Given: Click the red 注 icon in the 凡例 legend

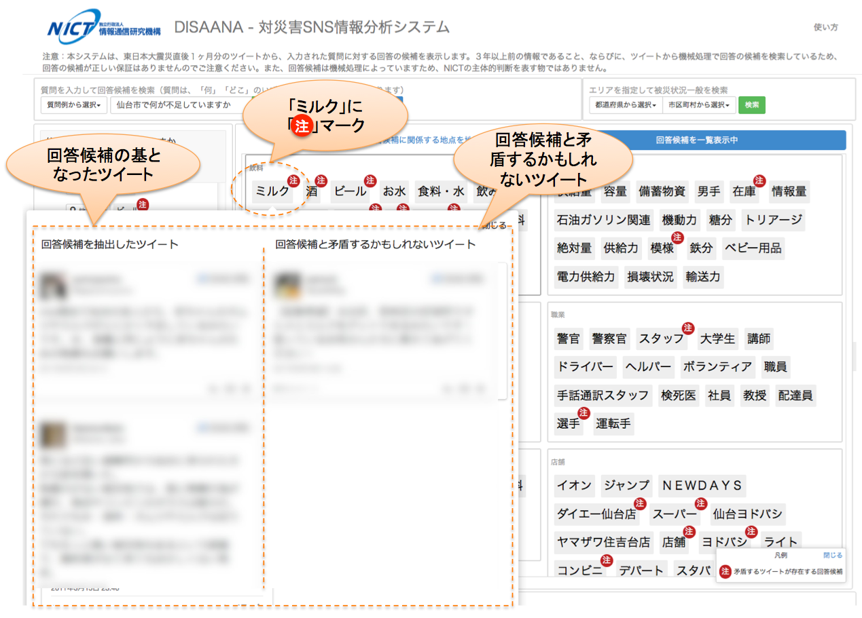Looking at the screenshot, I should pyautogui.click(x=725, y=571).
